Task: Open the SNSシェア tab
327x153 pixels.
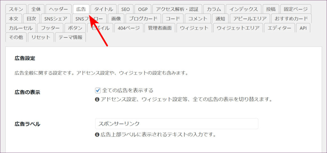Action: [56, 18]
